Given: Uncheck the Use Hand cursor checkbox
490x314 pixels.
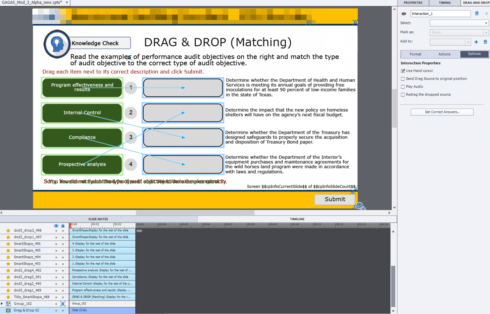Looking at the screenshot, I should (403, 70).
